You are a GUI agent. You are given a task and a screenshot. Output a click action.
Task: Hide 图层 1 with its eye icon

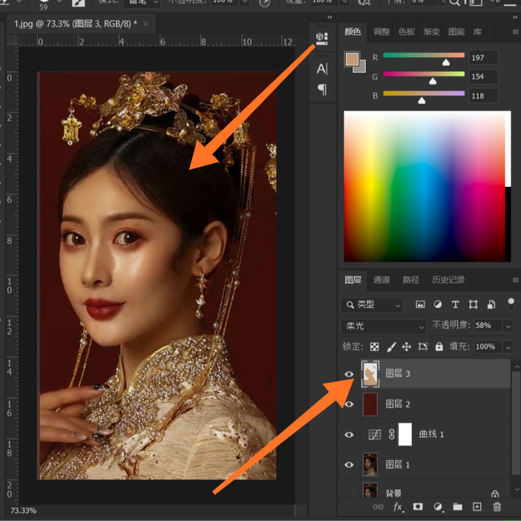[349, 465]
